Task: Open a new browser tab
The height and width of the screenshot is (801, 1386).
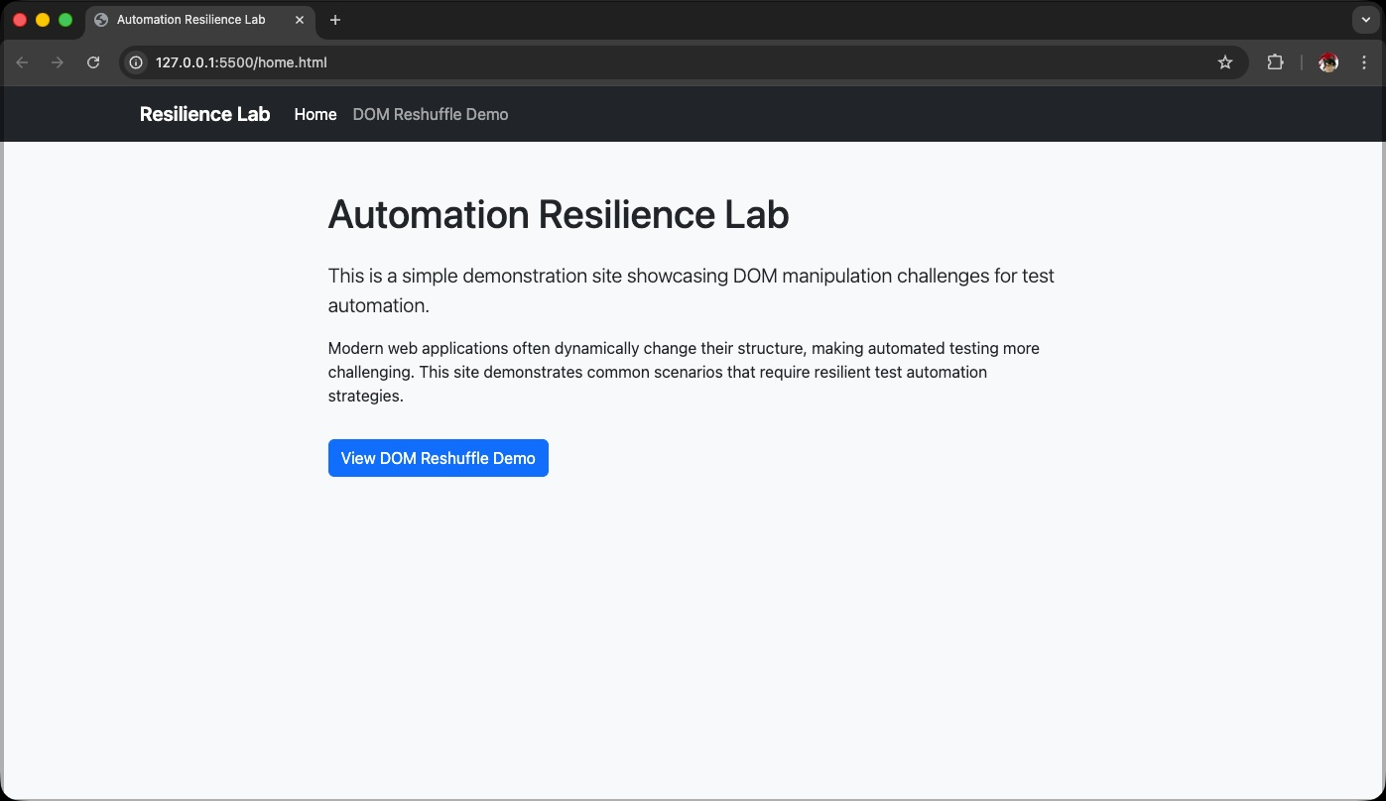Action: tap(335, 20)
